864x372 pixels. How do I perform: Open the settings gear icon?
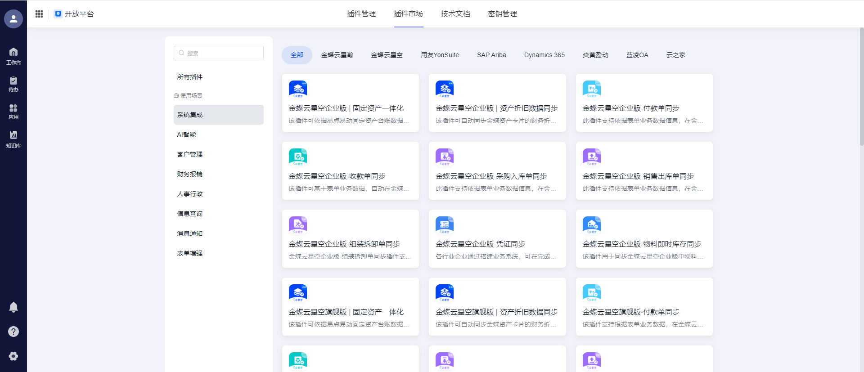pyautogui.click(x=13, y=356)
